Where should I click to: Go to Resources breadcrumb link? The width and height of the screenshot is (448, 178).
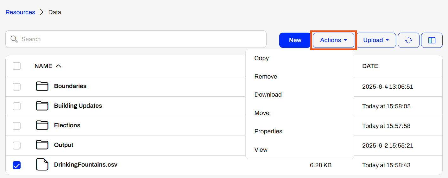20,12
